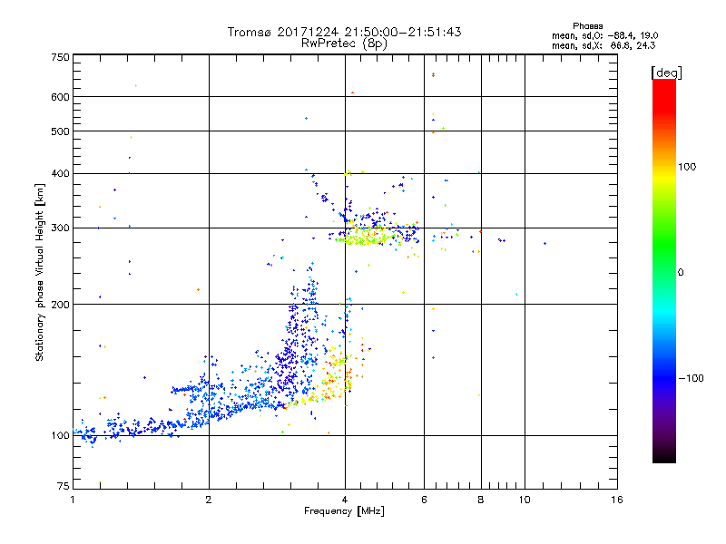Click the 'RwPretec (8p)' subtitle
Screen dimensions: 726x544
[x=344, y=44]
